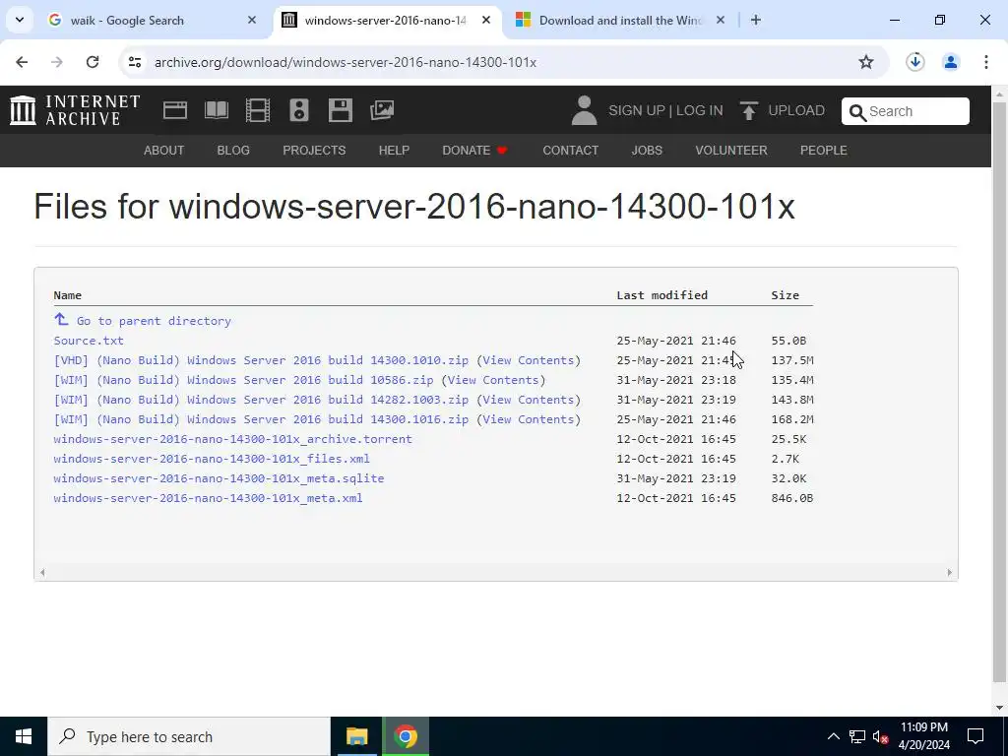Image resolution: width=1008 pixels, height=756 pixels.
Task: Open the _meta.xml link
Action: (208, 498)
